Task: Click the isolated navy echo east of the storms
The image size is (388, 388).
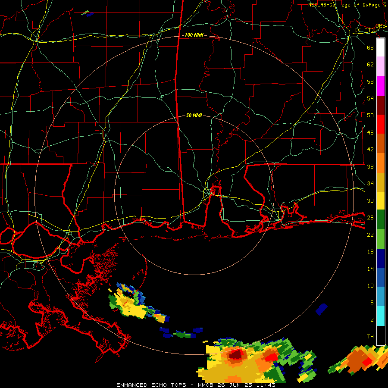Action: pos(322,309)
